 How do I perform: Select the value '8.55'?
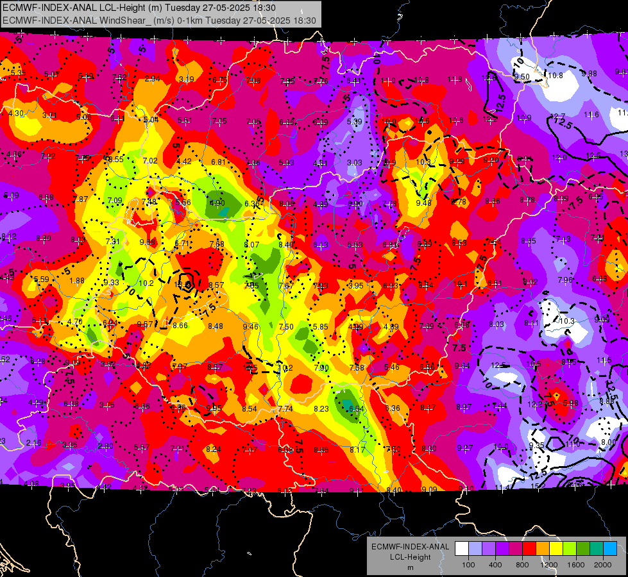[x=116, y=160]
